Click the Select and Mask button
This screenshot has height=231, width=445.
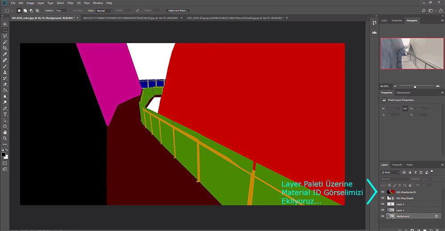178,10
